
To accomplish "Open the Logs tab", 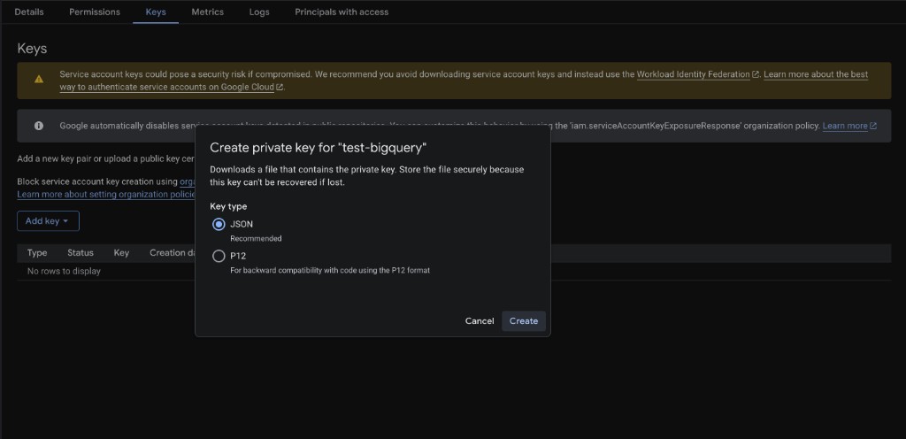I will [259, 12].
